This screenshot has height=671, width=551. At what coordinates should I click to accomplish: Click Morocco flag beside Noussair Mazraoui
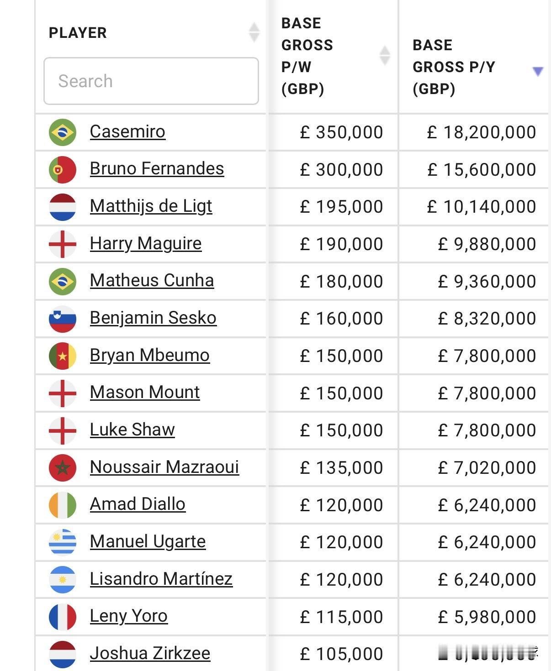63,468
